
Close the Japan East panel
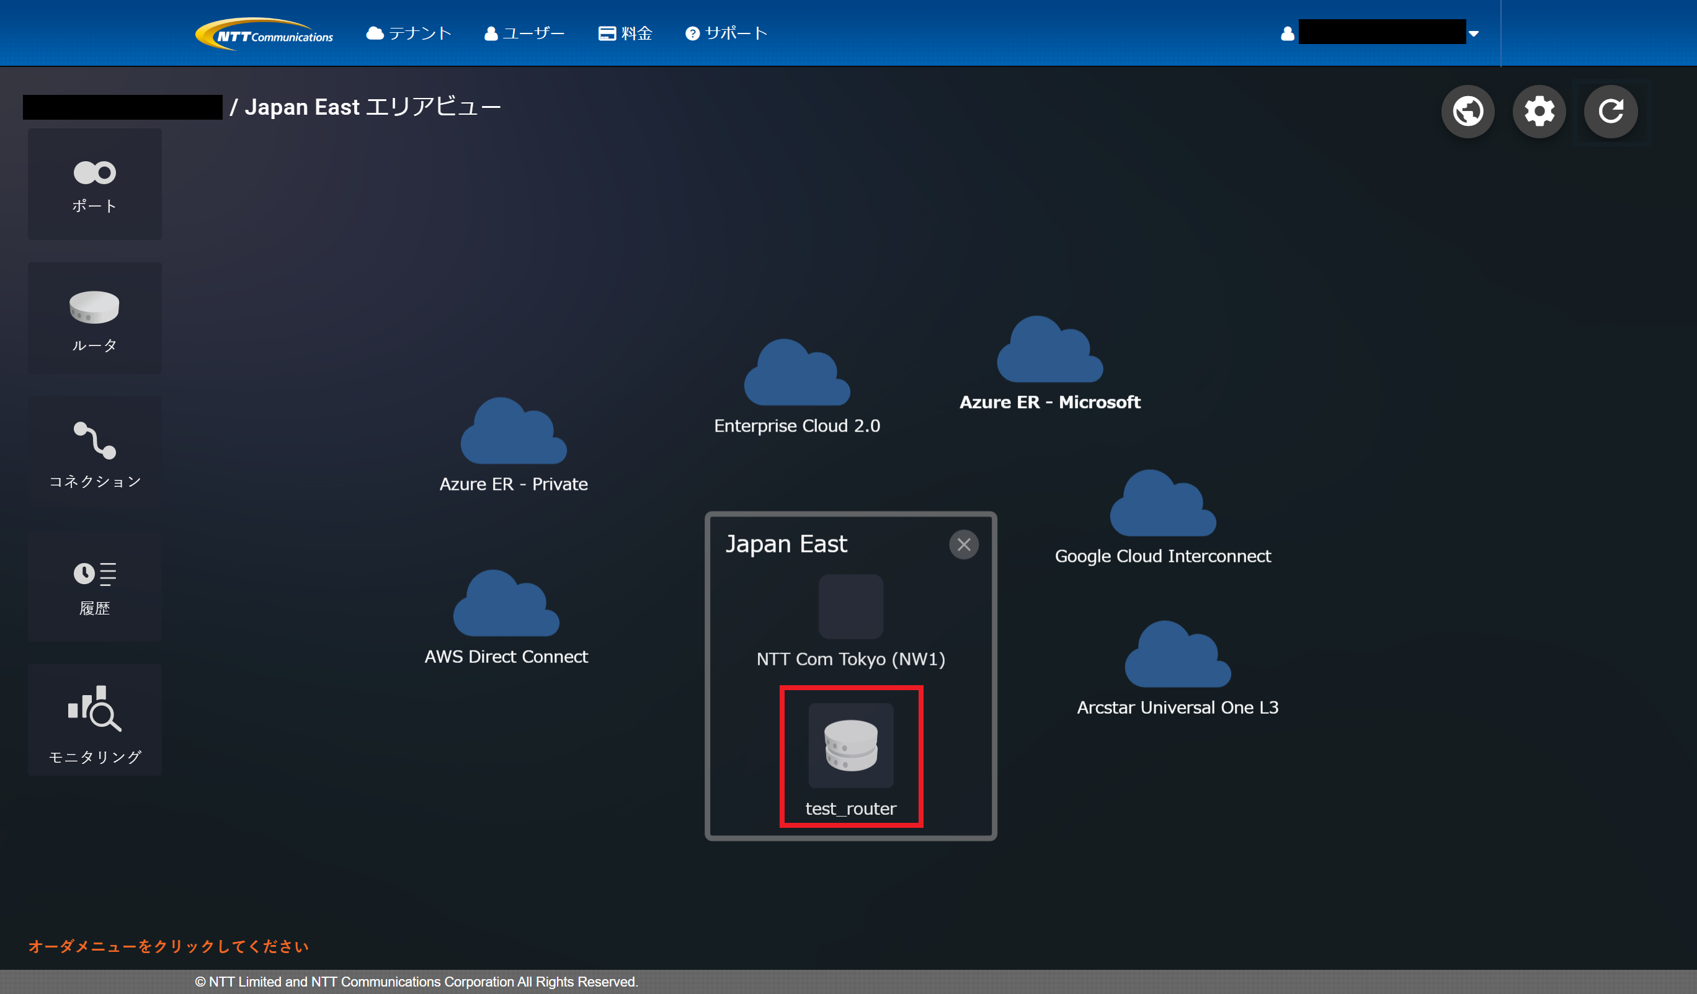coord(964,544)
